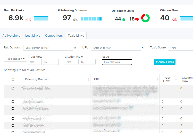Switch to the Active Links tab
The height and width of the screenshot is (133, 193).
tap(11, 36)
